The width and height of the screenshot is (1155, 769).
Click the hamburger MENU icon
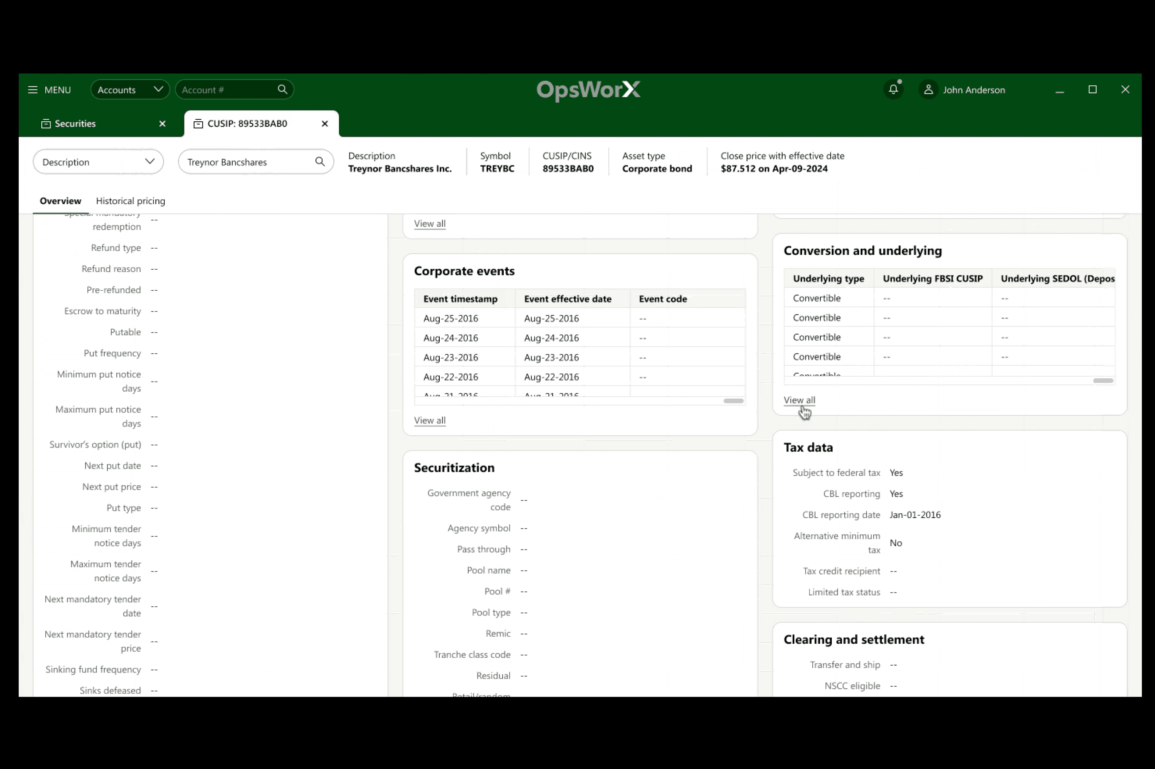[x=33, y=90]
